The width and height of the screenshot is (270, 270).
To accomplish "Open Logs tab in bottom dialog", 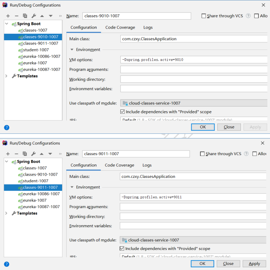I will [147, 165].
